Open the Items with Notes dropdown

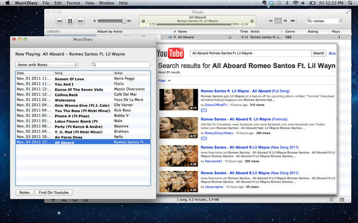(x=47, y=65)
